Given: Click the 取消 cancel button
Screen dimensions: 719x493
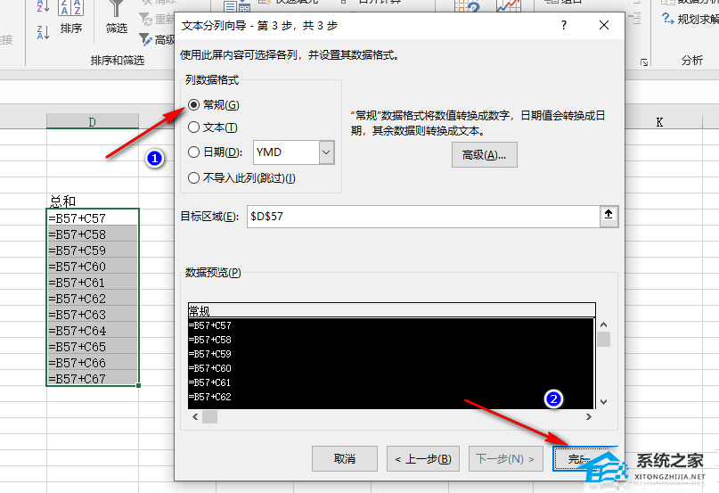Looking at the screenshot, I should pyautogui.click(x=345, y=459).
